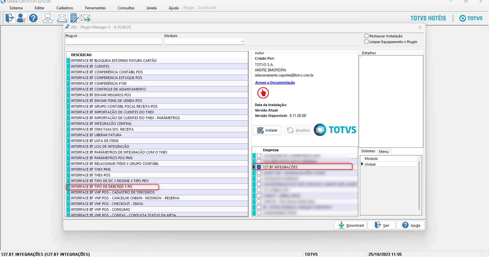Tick the checkbox directly above 127.BT INTEGRAÇÕES
Viewport: 489px width, 257px height.
259,161
